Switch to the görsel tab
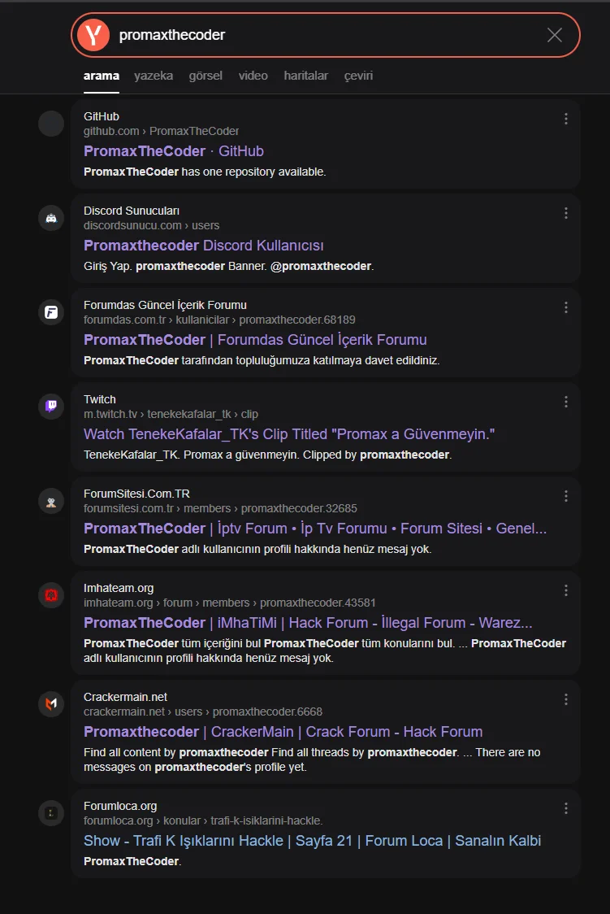The image size is (610, 914). tap(205, 76)
